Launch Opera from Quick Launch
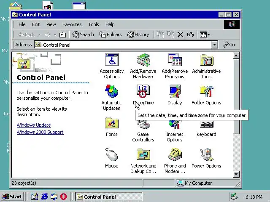270x202 pixels. click(64, 197)
